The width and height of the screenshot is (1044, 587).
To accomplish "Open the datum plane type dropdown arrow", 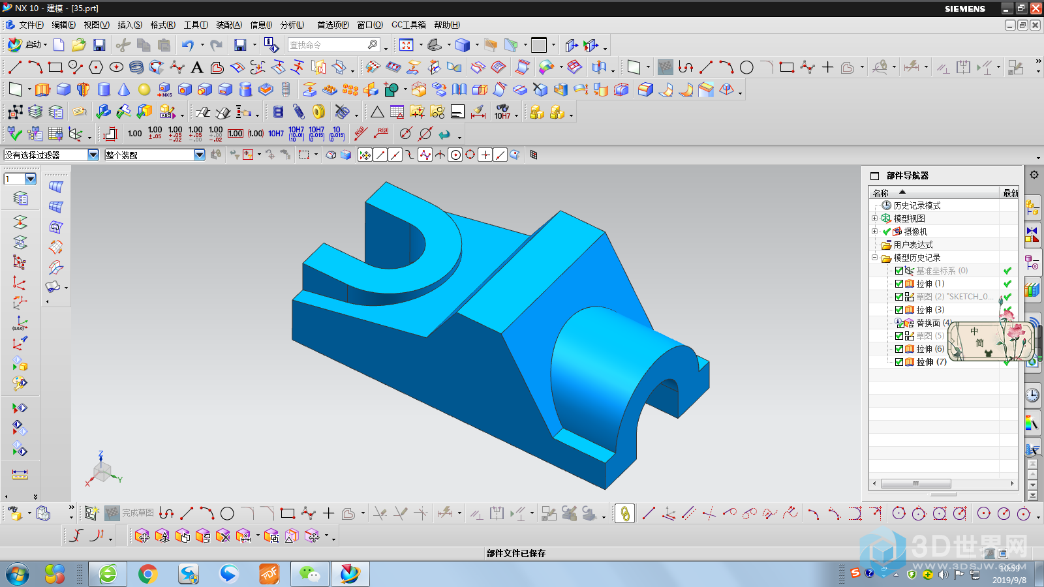I will [29, 90].
